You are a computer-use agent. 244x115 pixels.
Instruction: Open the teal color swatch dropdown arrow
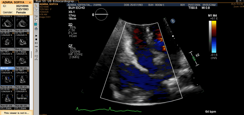[x=38, y=24]
